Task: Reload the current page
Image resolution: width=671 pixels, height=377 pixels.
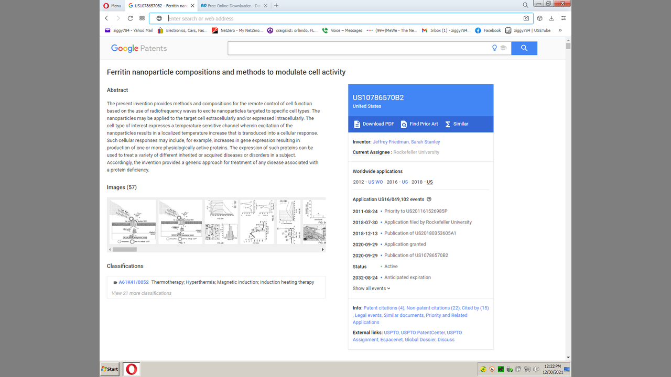Action: pos(130,18)
